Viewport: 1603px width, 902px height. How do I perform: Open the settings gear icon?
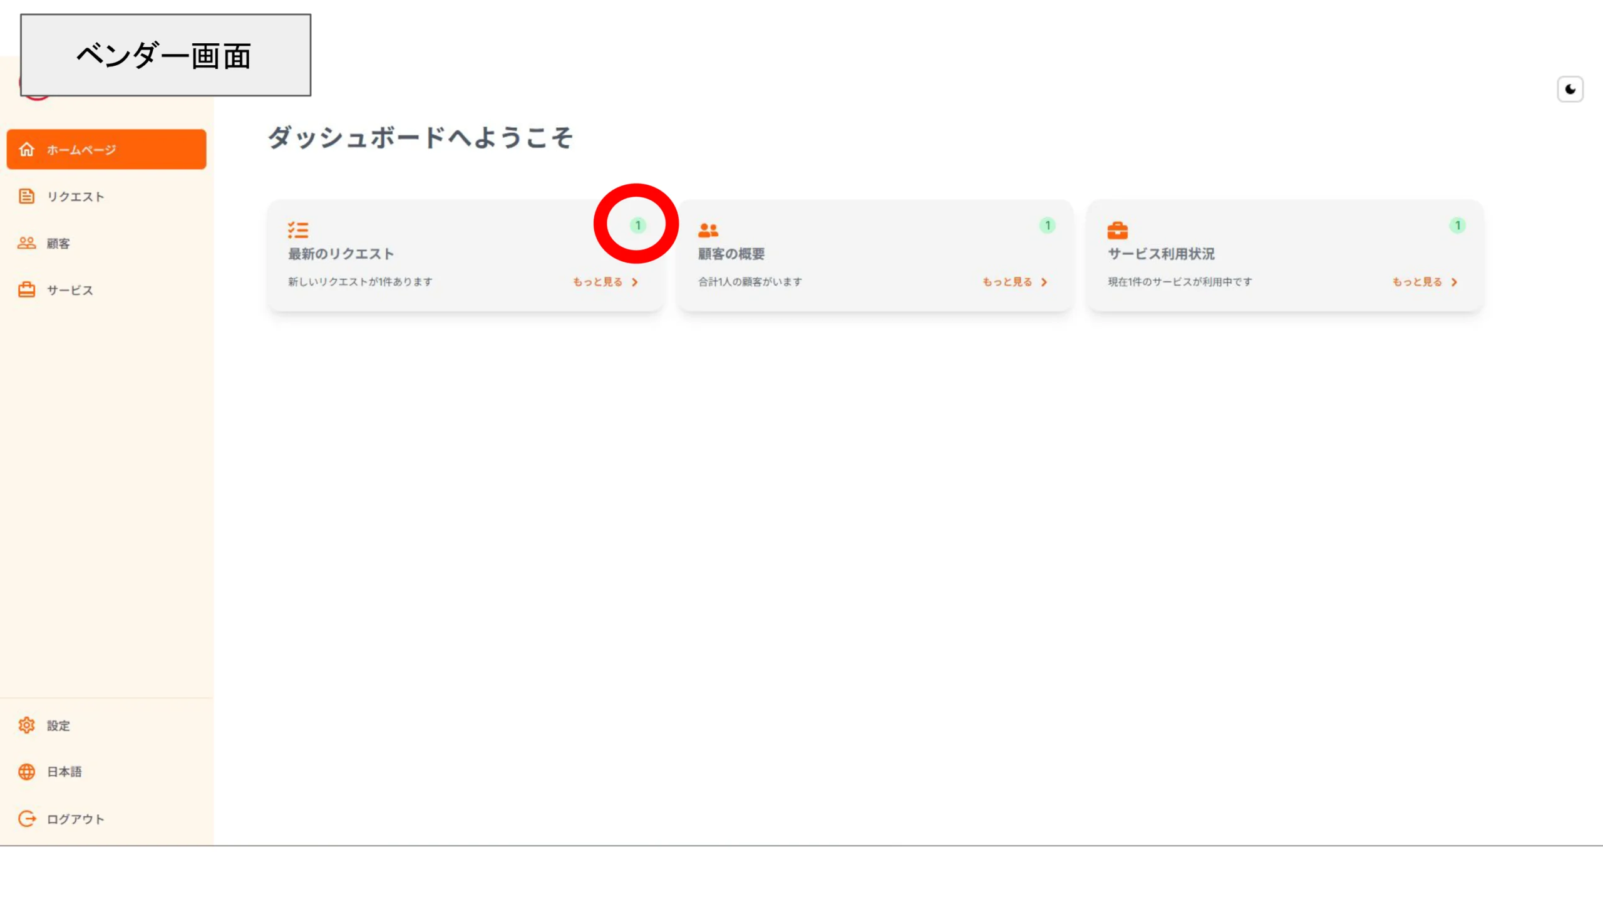coord(27,725)
